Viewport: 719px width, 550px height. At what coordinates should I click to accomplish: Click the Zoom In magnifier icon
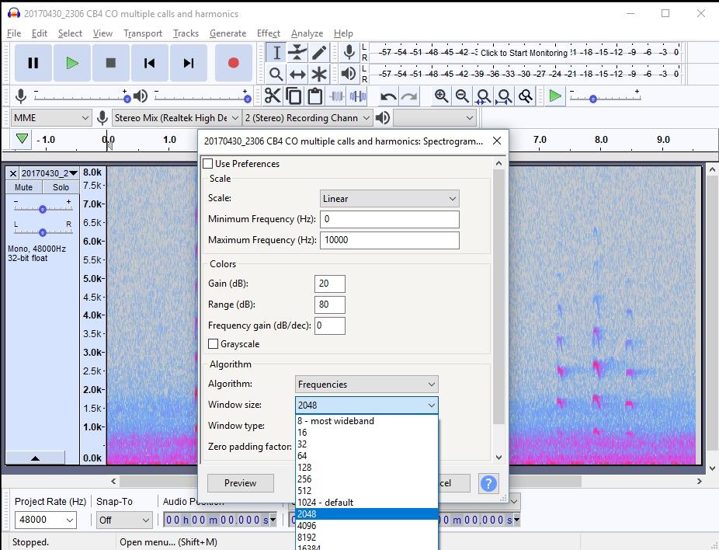(x=441, y=95)
